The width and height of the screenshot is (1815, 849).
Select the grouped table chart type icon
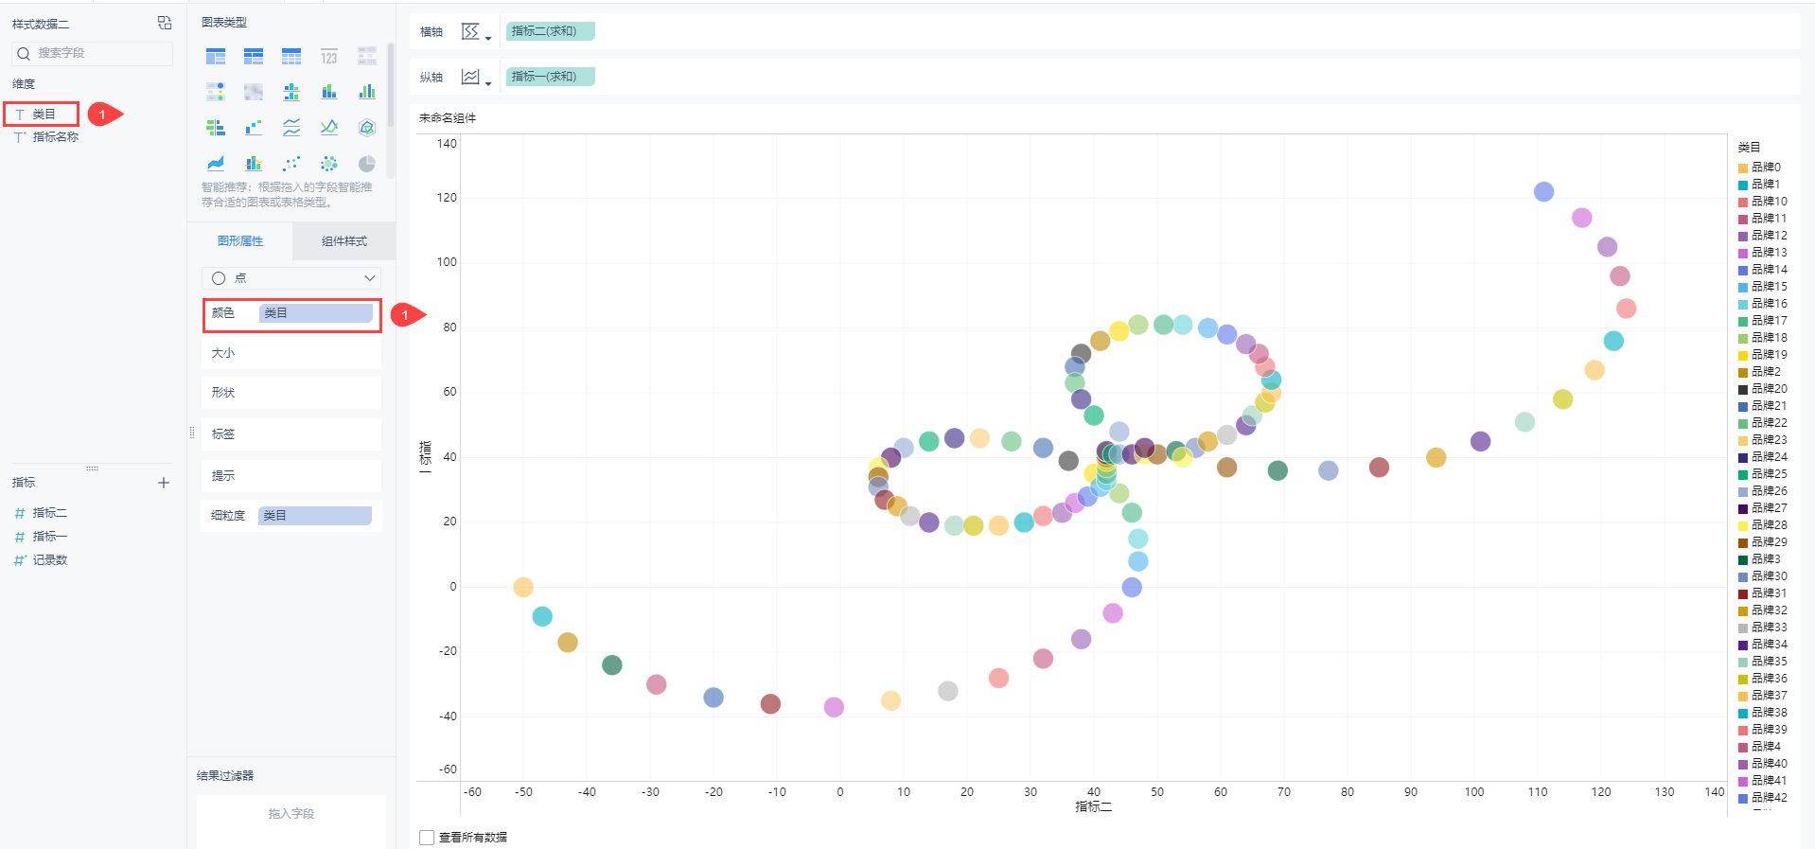pyautogui.click(x=216, y=57)
